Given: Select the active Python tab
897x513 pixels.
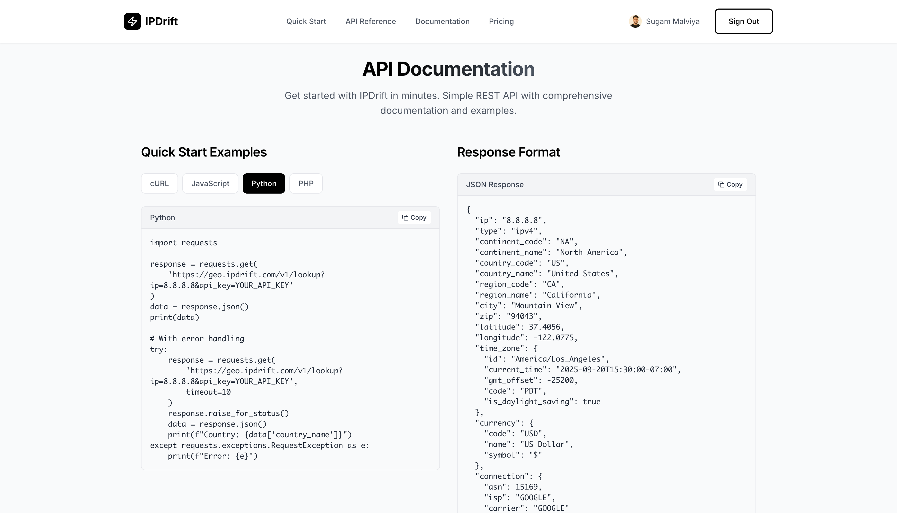Looking at the screenshot, I should (x=263, y=183).
